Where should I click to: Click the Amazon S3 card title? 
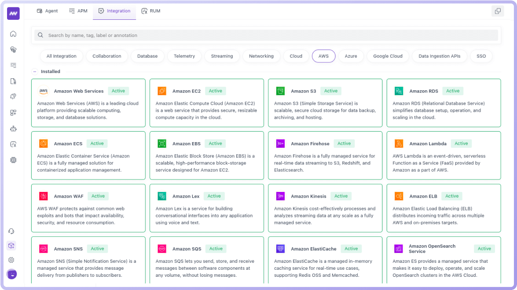[x=303, y=91]
